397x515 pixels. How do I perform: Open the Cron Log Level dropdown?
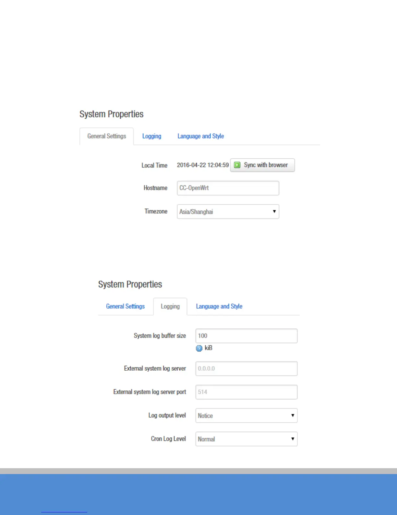pyautogui.click(x=246, y=439)
